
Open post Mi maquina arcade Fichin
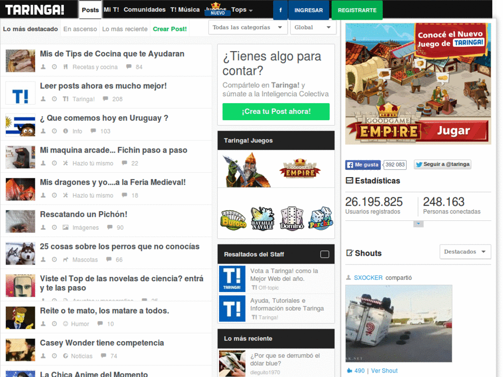(x=113, y=150)
